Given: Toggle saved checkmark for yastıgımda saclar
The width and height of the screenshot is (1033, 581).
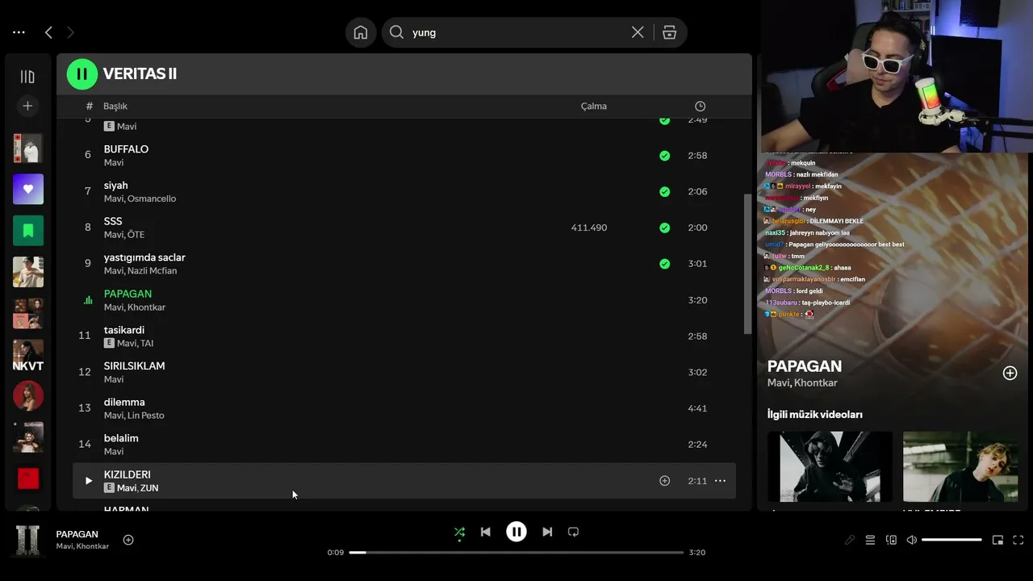Looking at the screenshot, I should click(x=664, y=264).
